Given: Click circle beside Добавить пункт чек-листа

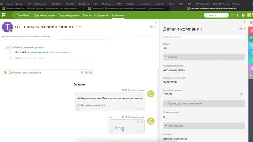Looking at the screenshot, I should click(11, 58).
